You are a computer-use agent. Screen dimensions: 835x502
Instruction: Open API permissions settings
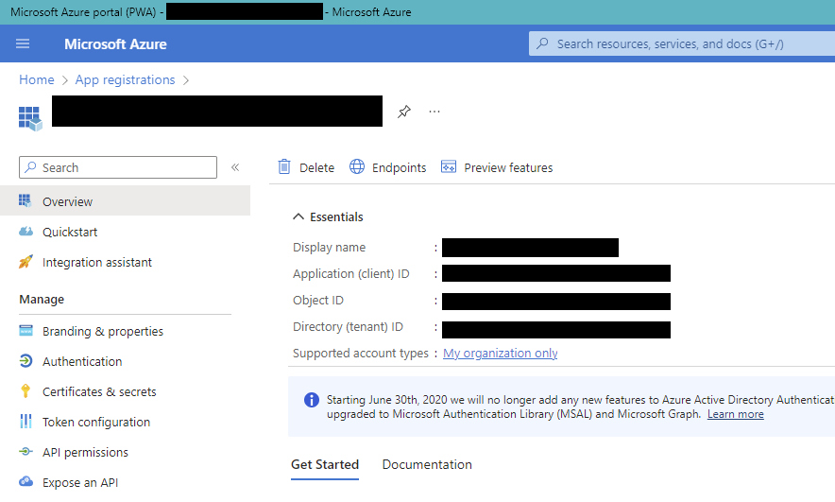click(85, 452)
